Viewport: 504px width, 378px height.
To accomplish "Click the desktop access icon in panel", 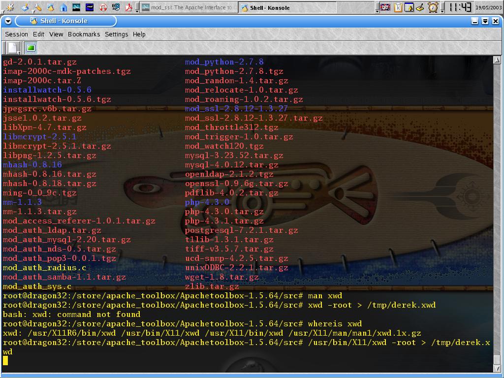I will pyautogui.click(x=26, y=7).
